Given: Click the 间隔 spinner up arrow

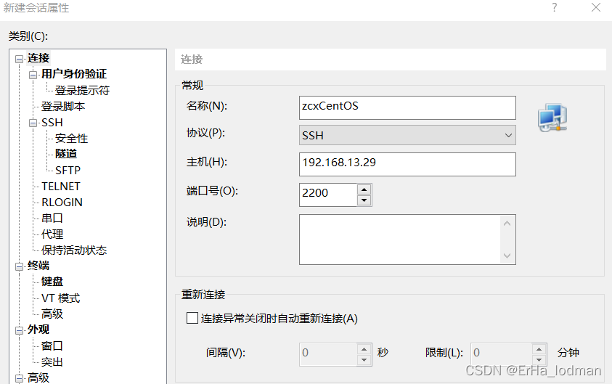Looking at the screenshot, I should [364, 349].
